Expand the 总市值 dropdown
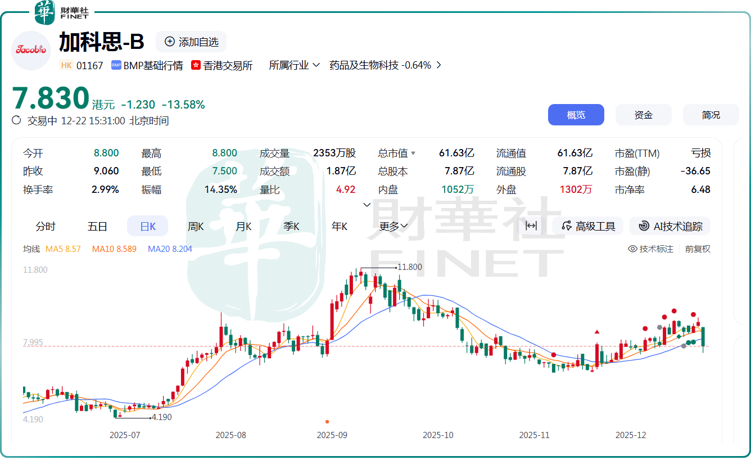The width and height of the screenshot is (751, 469). pos(414,152)
